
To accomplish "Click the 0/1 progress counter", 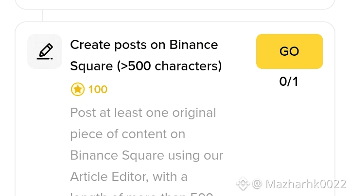I will 289,82.
